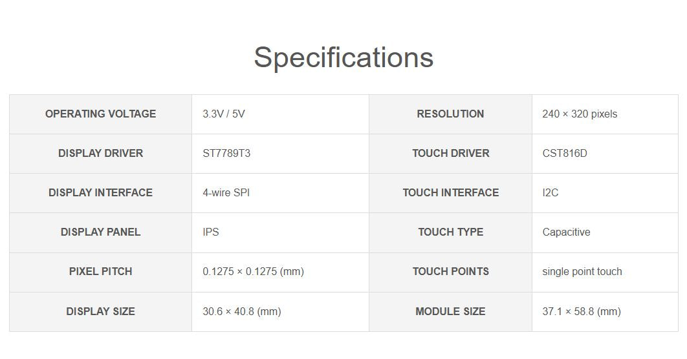This screenshot has width=687, height=359.
Task: Click the ST7789T3 driver value
Action: pyautogui.click(x=226, y=154)
